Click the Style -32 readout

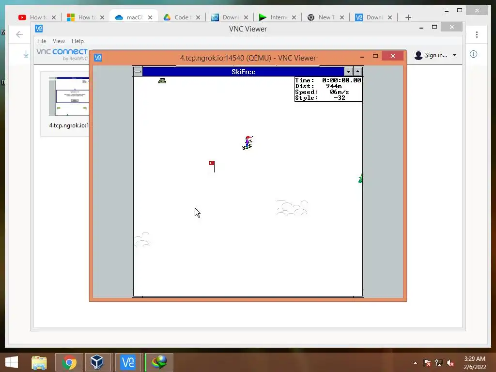(x=320, y=98)
